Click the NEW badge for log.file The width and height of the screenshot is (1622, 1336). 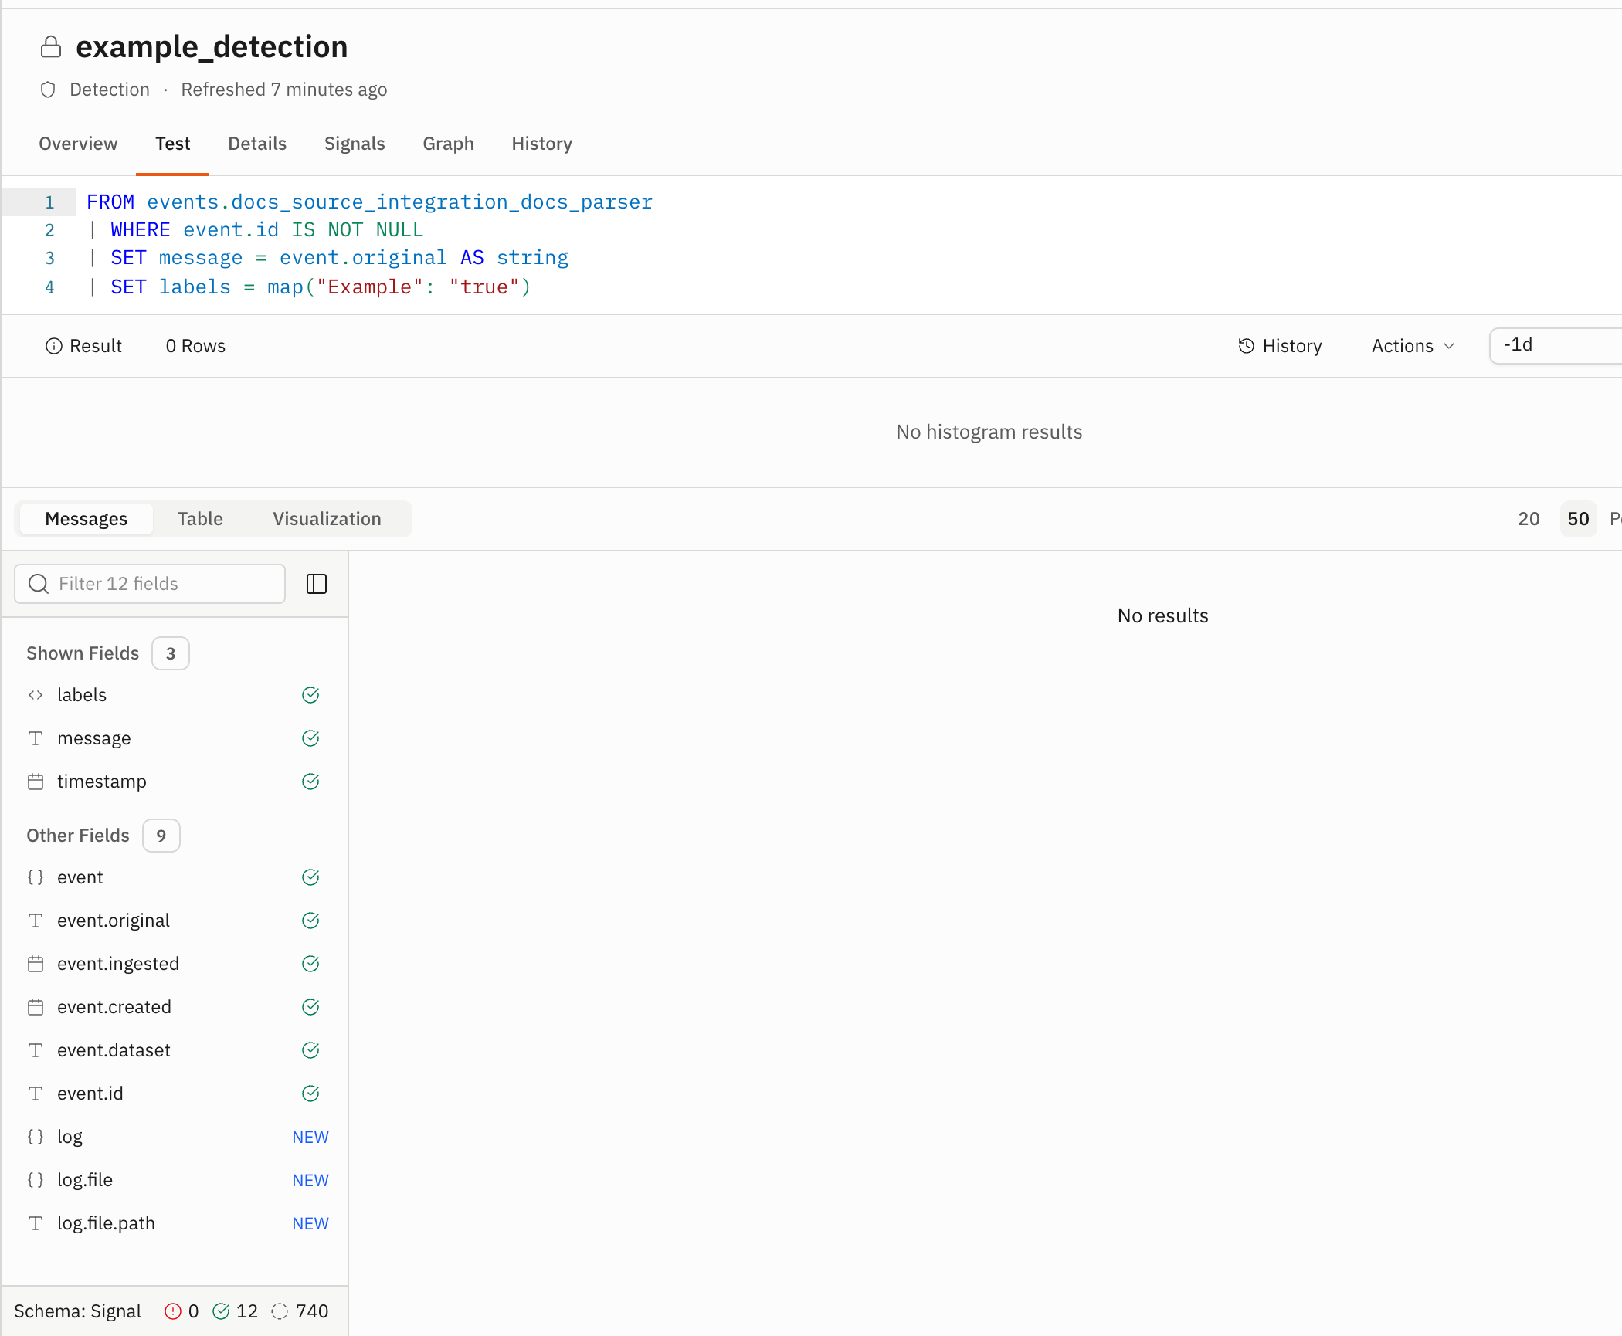(310, 1180)
